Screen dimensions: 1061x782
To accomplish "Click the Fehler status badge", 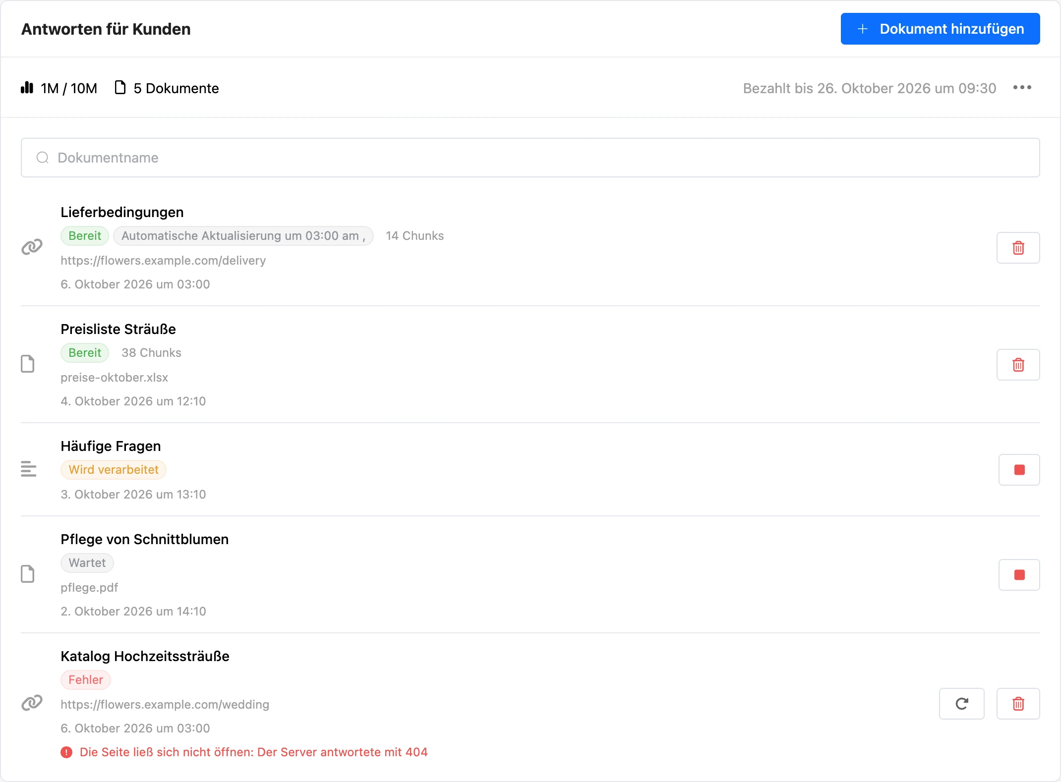I will tap(85, 680).
